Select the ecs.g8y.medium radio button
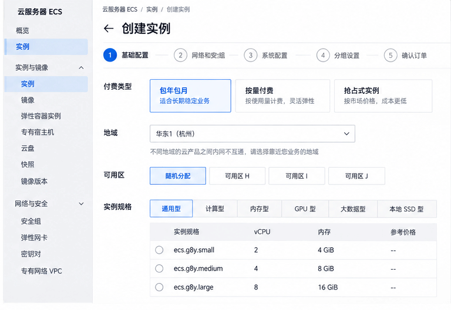The height and width of the screenshot is (310, 451). point(159,268)
